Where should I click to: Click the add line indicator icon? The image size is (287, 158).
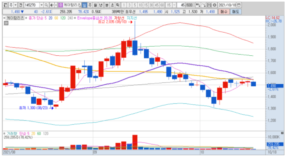pyautogui.click(x=204, y=5)
